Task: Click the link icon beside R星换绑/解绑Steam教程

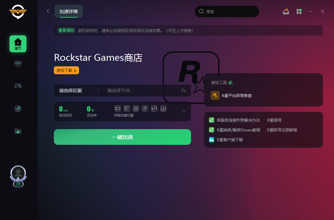Action: click(212, 130)
